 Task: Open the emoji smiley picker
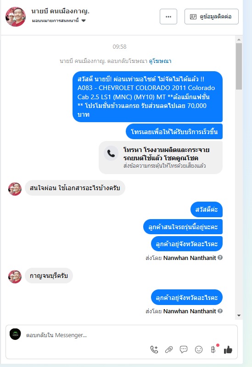click(199, 350)
